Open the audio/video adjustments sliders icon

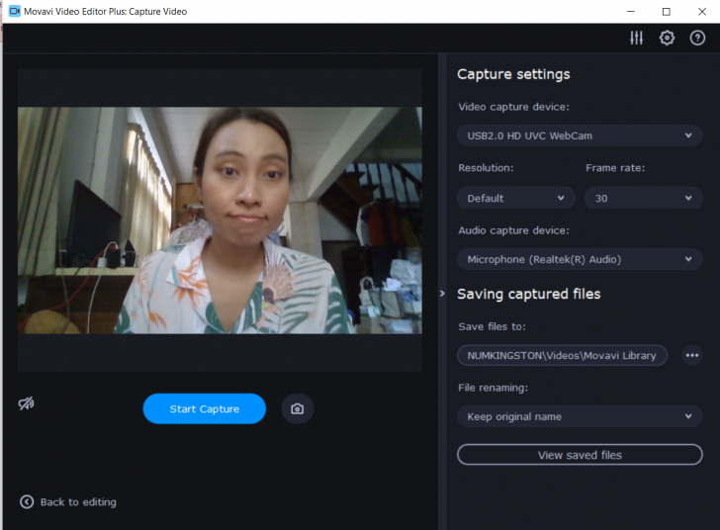pos(637,38)
